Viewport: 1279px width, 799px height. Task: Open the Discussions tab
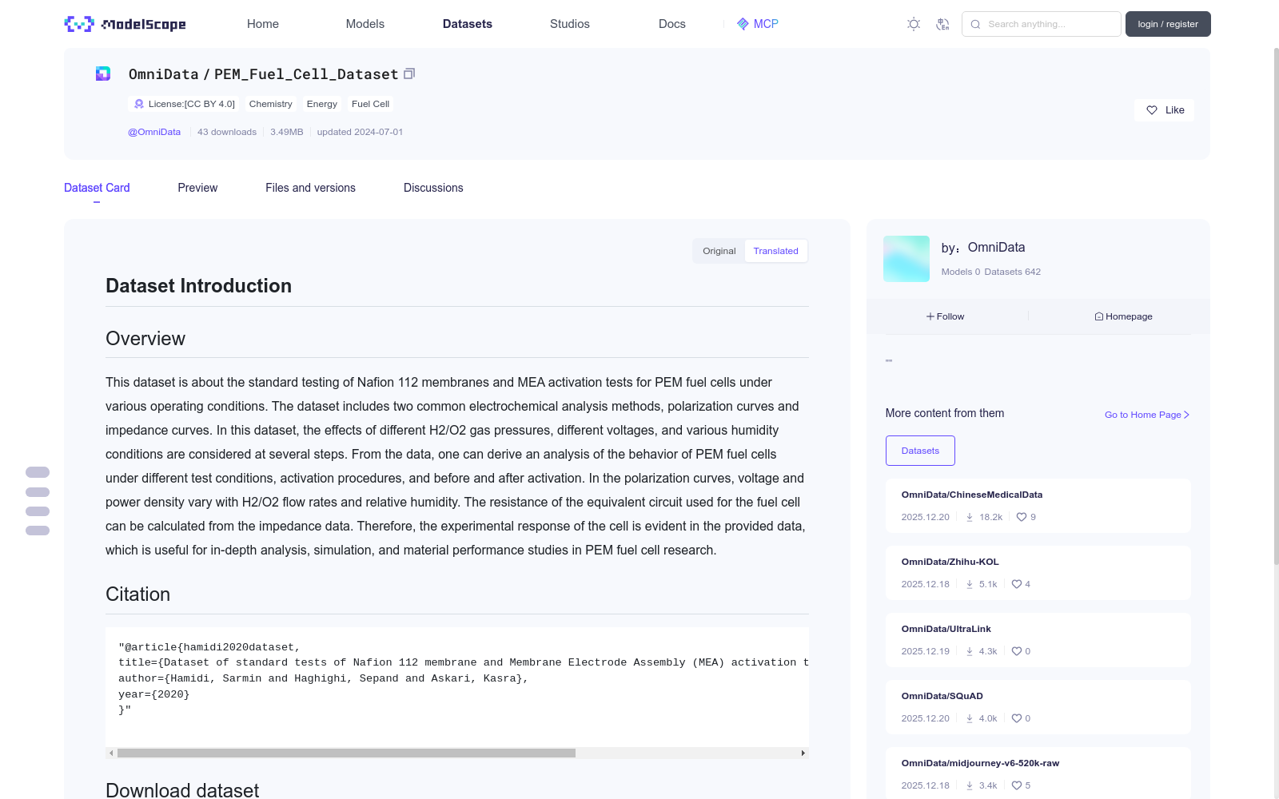(433, 188)
